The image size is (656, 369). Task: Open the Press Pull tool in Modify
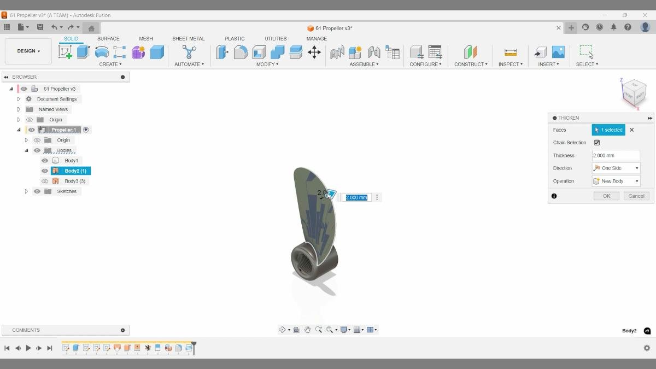[x=222, y=51]
